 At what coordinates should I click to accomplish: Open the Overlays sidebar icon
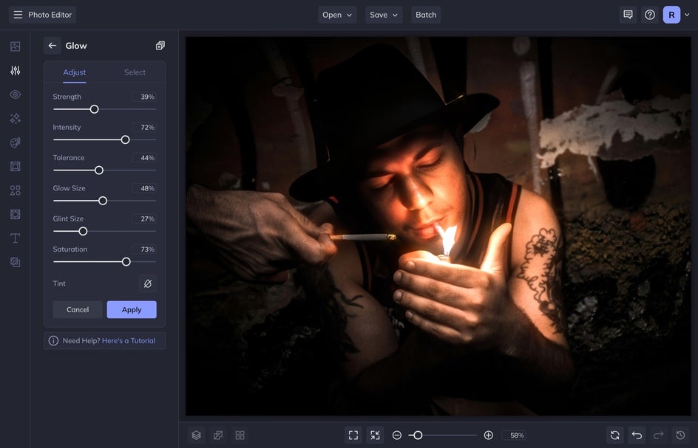[15, 262]
